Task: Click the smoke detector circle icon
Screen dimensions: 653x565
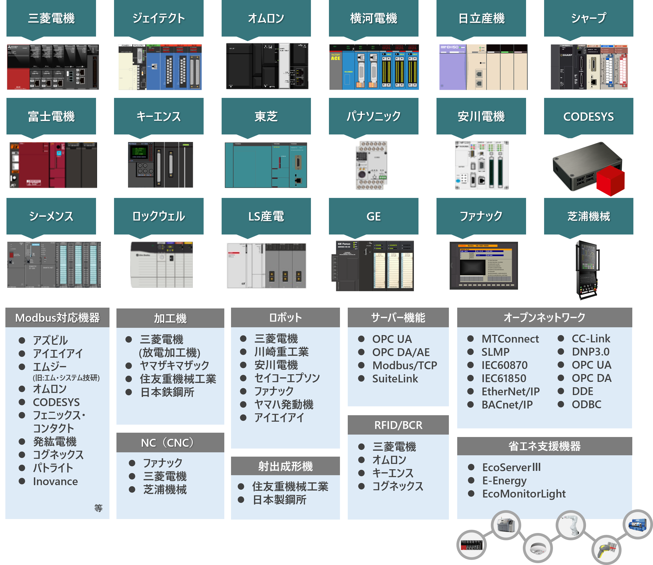Action: coord(538,548)
